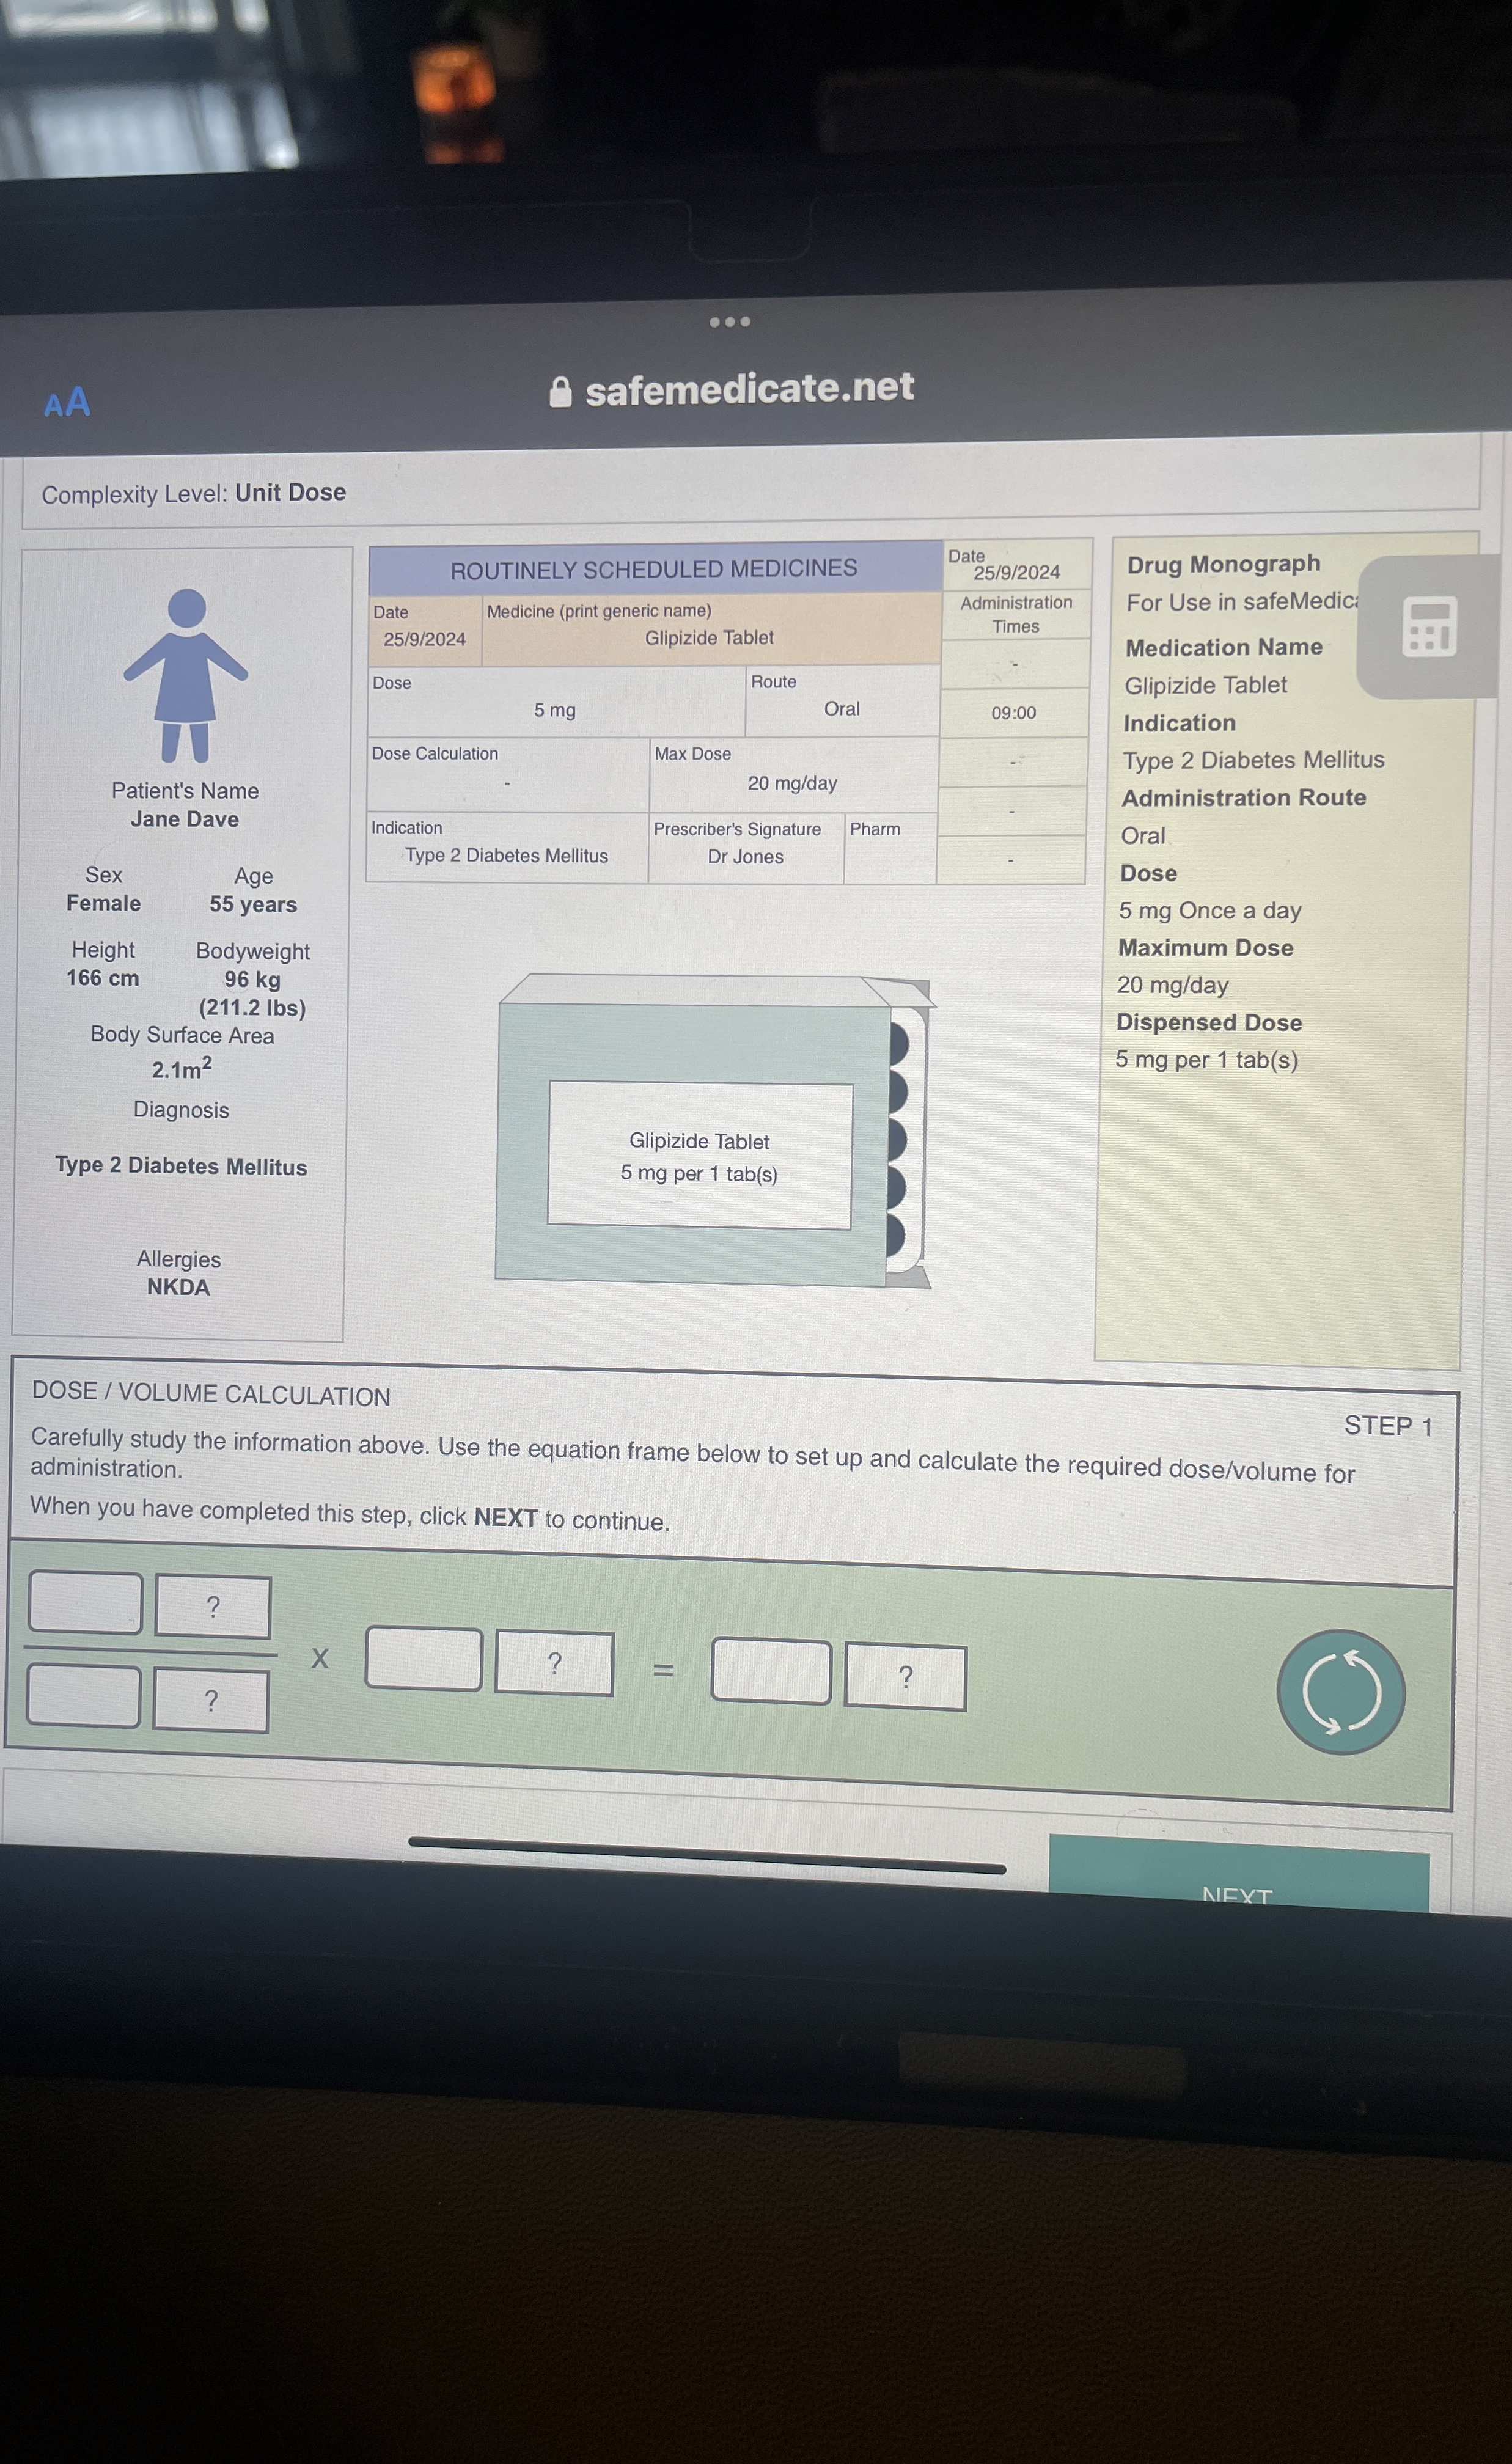Tap the AA text size icon
This screenshot has height=2464, width=1512.
click(x=67, y=403)
